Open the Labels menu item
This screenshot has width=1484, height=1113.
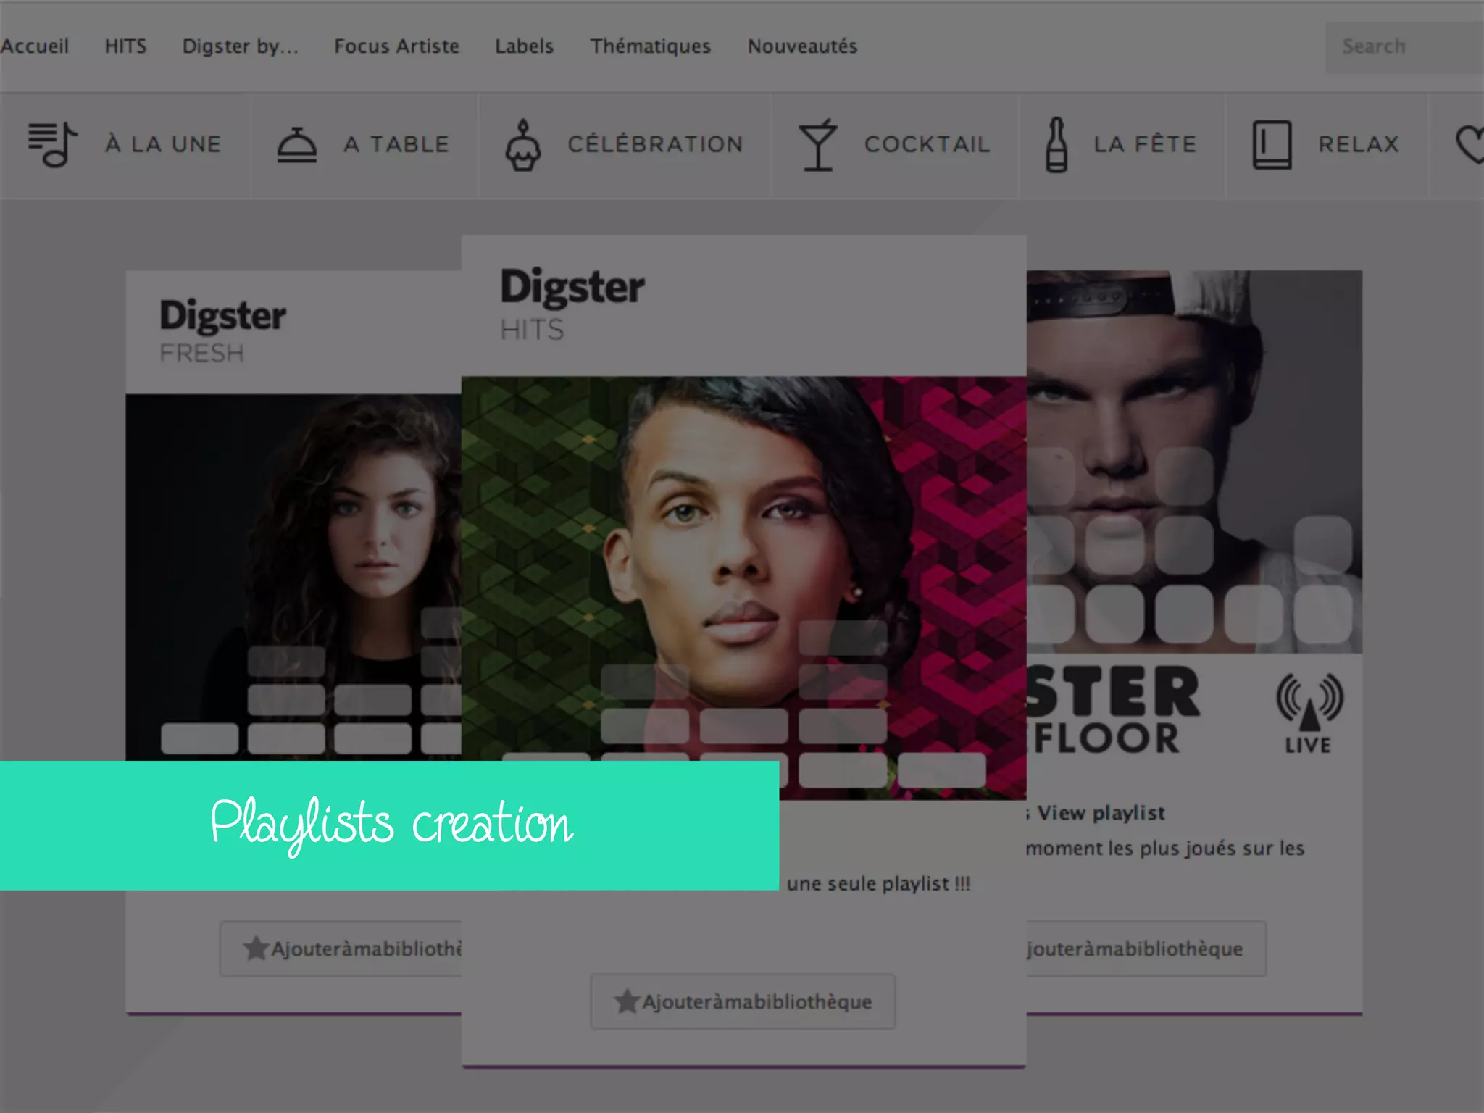[524, 46]
